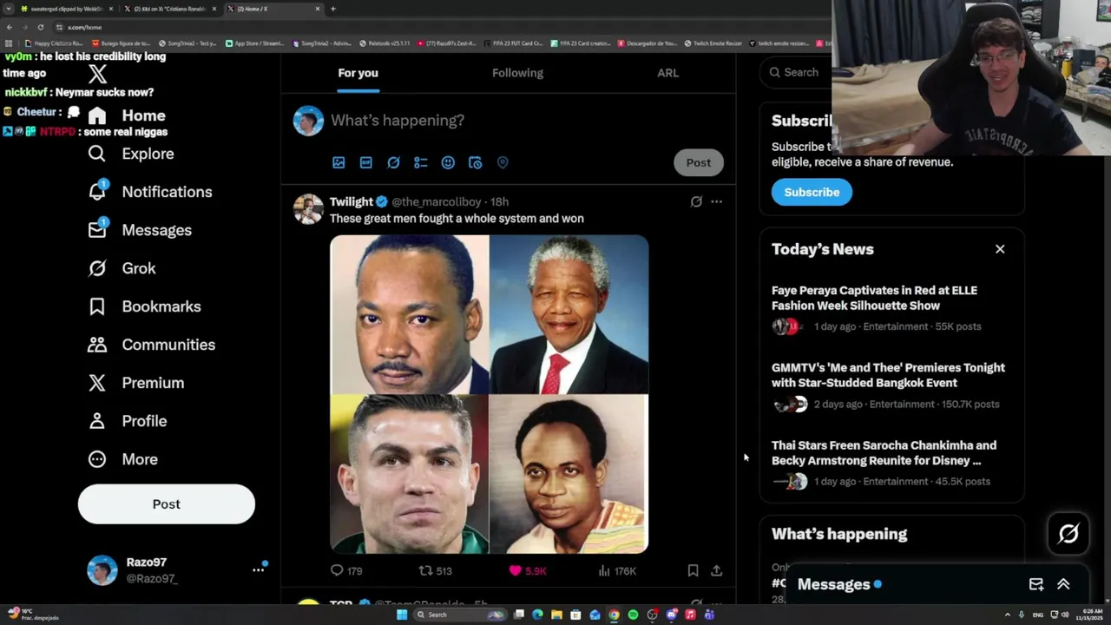Viewport: 1111px width, 625px height.
Task: View analytics showing 176K views
Action: click(618, 570)
